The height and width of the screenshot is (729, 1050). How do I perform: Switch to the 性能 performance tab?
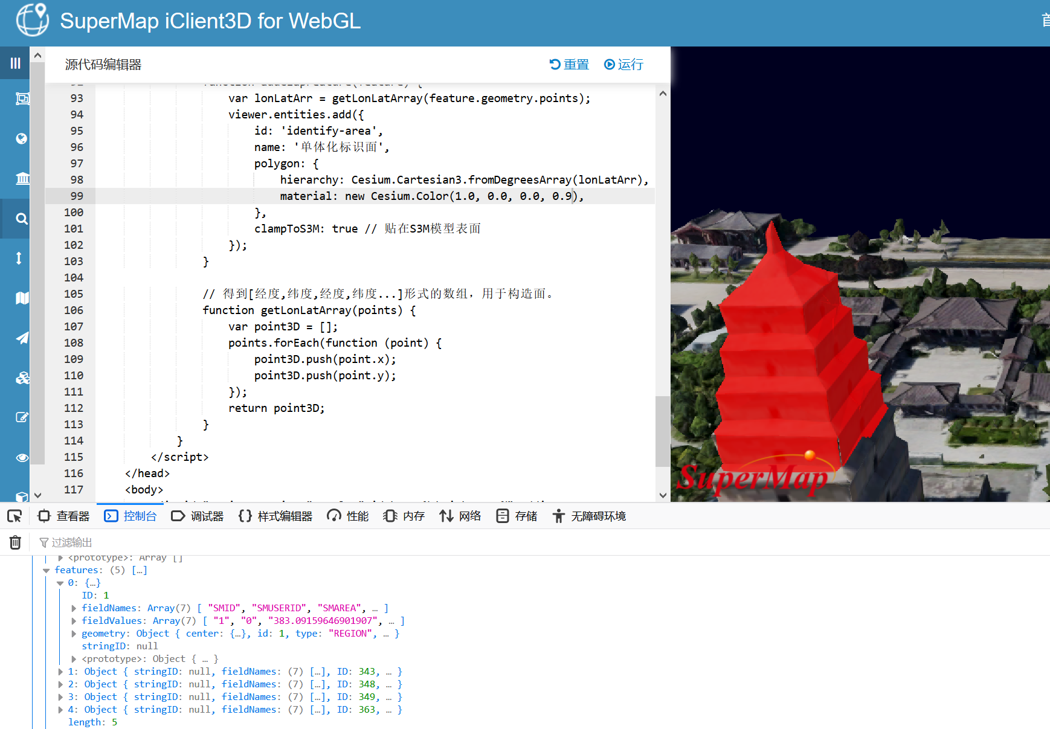tap(348, 516)
